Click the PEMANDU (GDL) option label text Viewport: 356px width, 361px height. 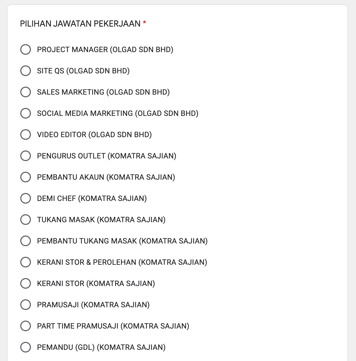pos(101,347)
